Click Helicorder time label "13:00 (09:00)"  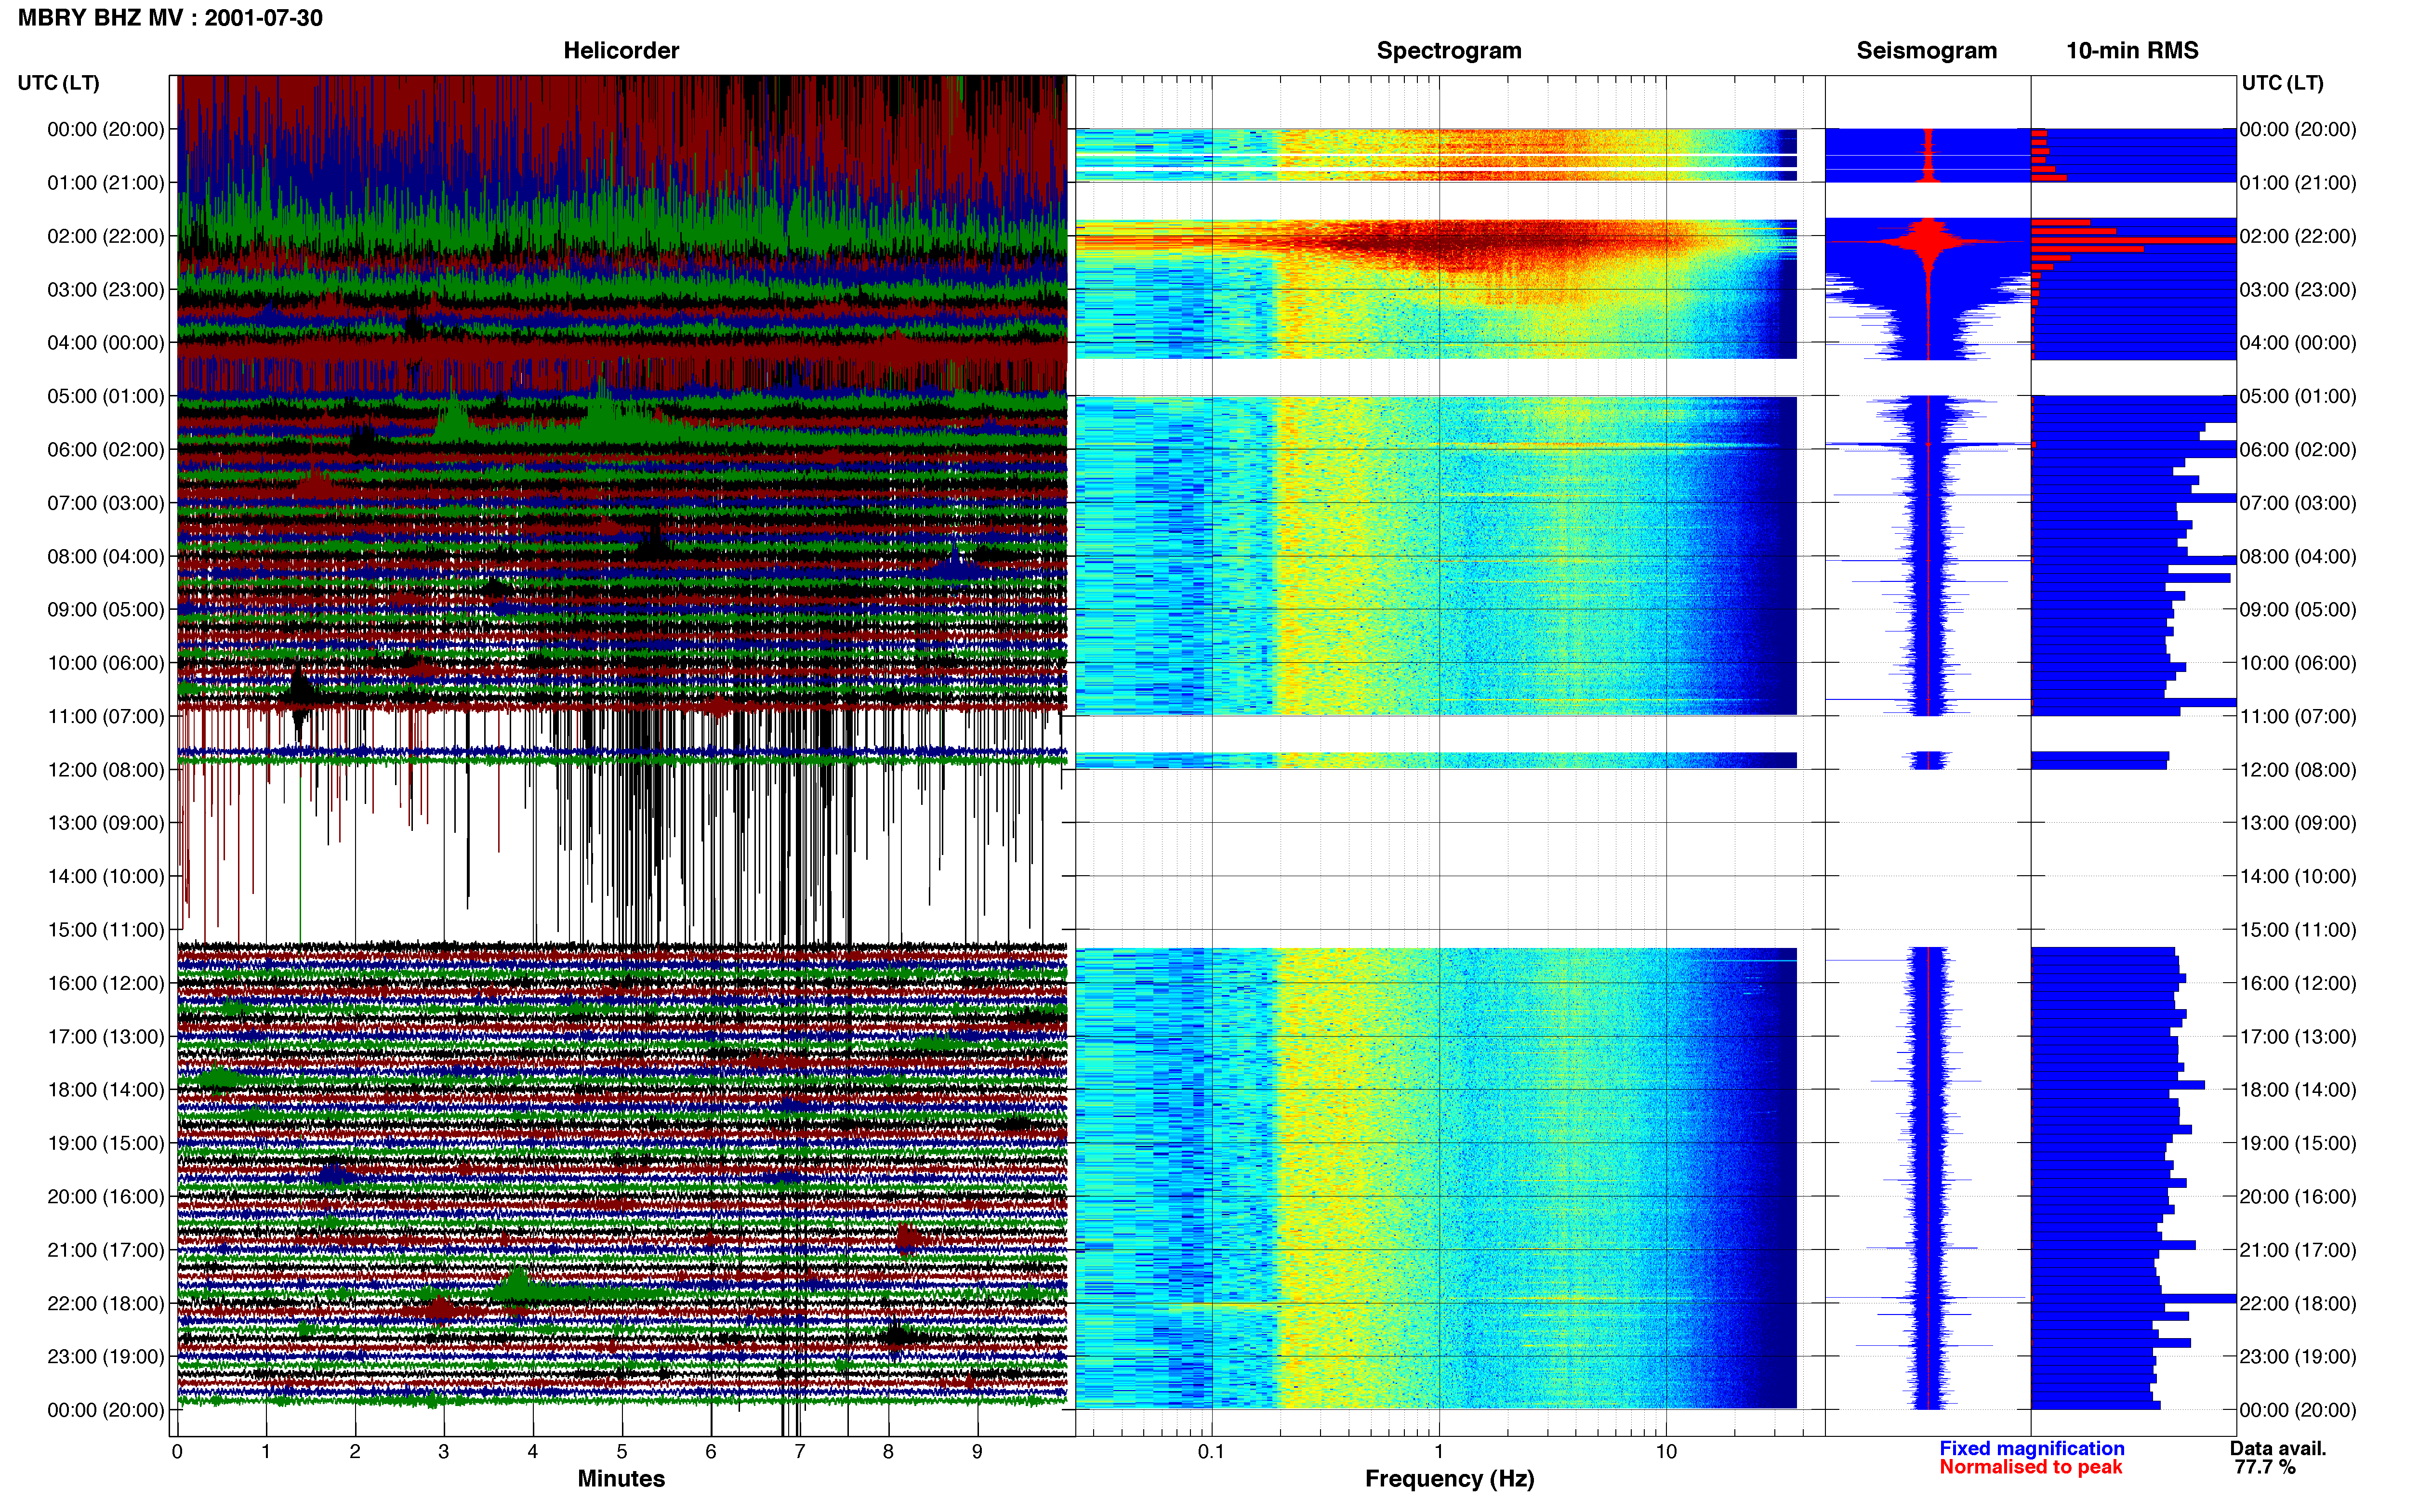pyautogui.click(x=106, y=823)
